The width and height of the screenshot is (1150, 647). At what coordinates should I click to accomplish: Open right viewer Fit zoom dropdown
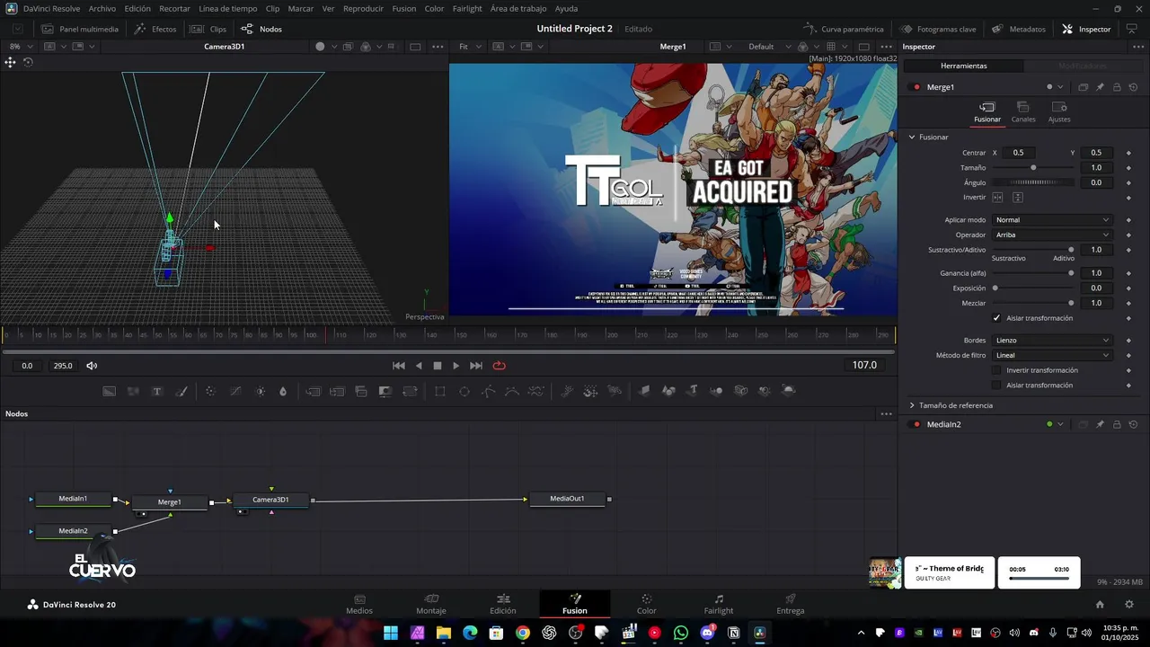469,47
